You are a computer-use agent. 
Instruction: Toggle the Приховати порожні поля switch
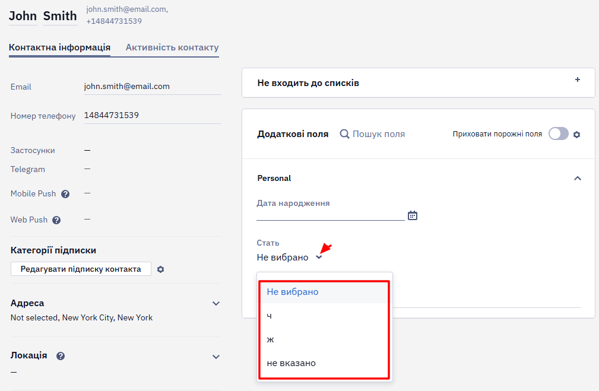[559, 133]
